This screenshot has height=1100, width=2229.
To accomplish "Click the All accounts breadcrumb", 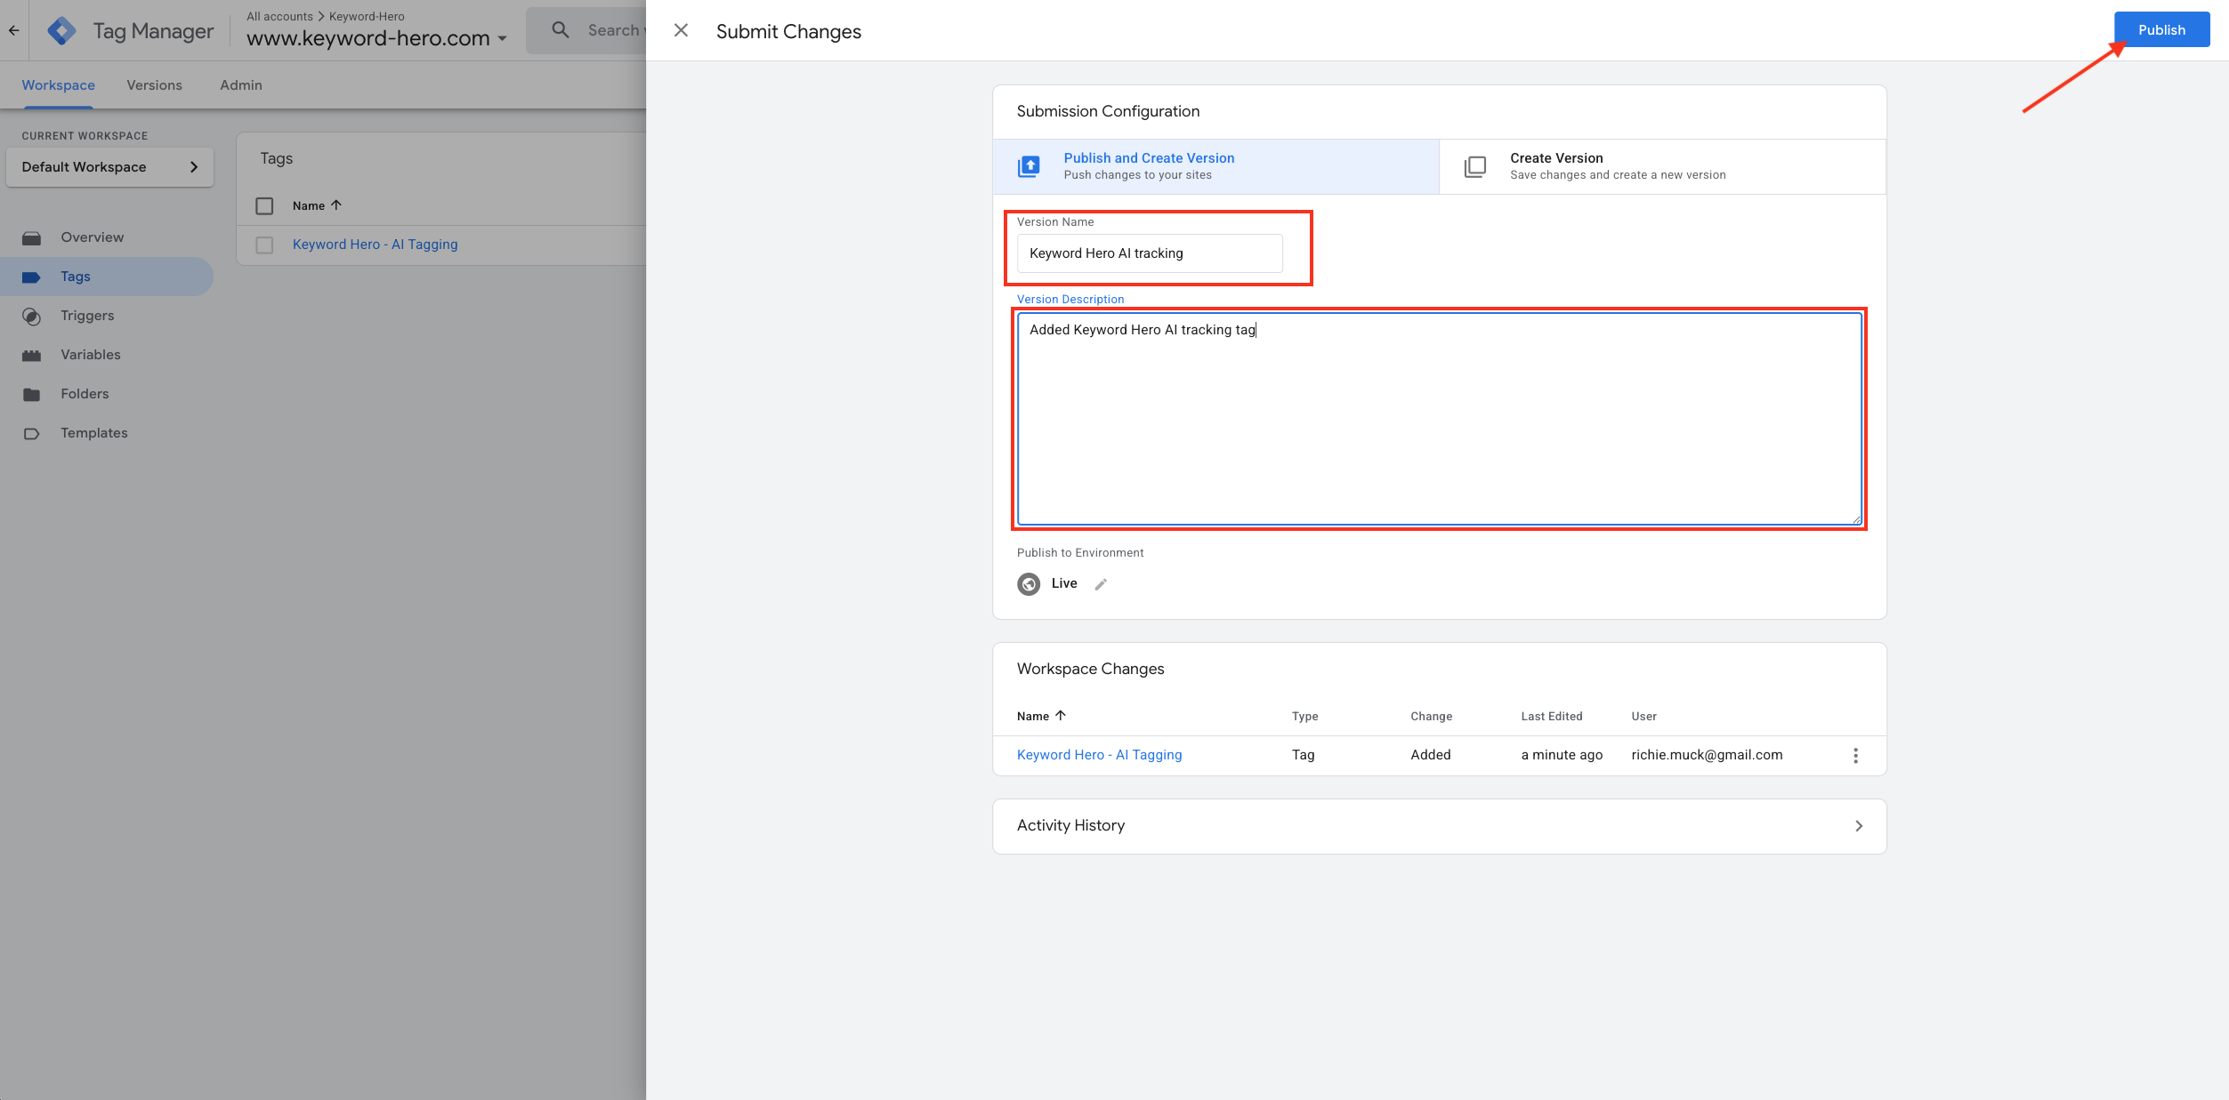I will pyautogui.click(x=279, y=16).
